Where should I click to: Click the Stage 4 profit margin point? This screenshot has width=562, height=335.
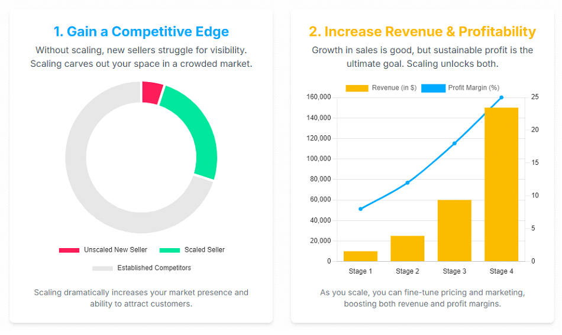[x=502, y=97]
